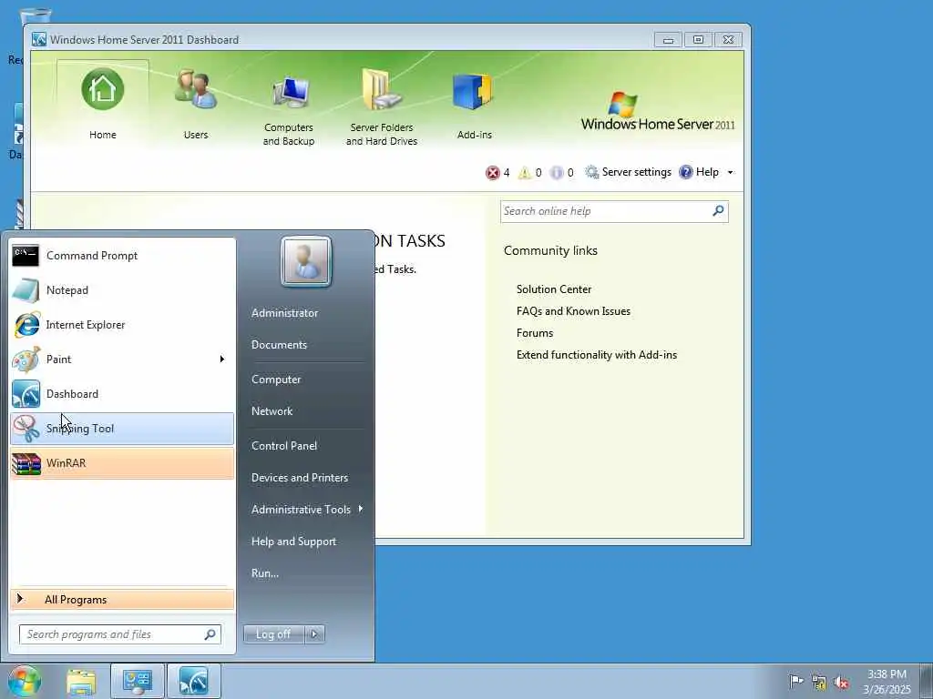Launch Dashboard from Start menu
The height and width of the screenshot is (699, 933).
(122, 393)
